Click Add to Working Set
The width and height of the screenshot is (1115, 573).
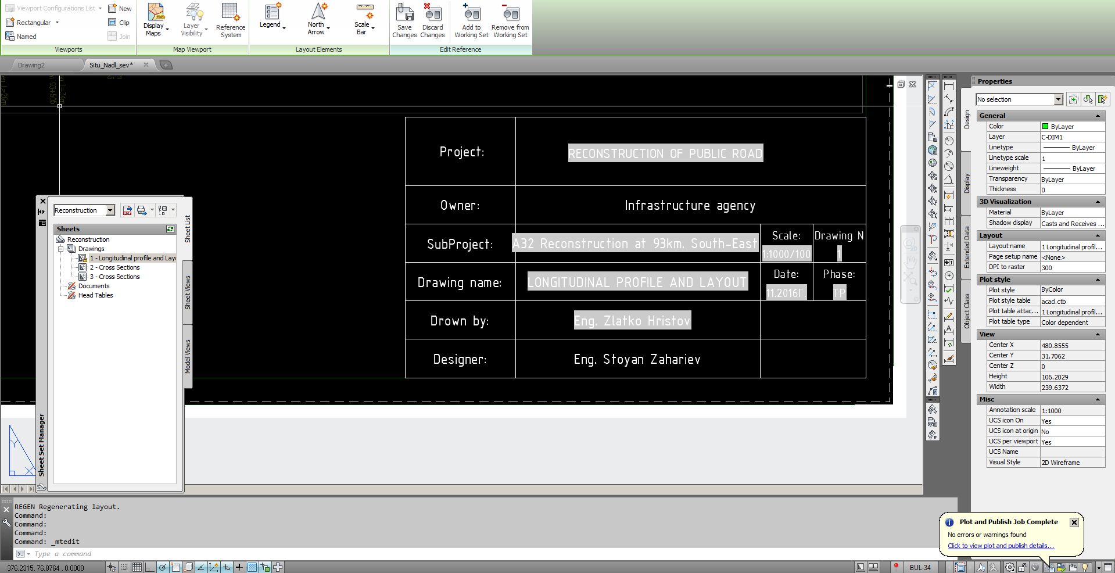tap(471, 20)
